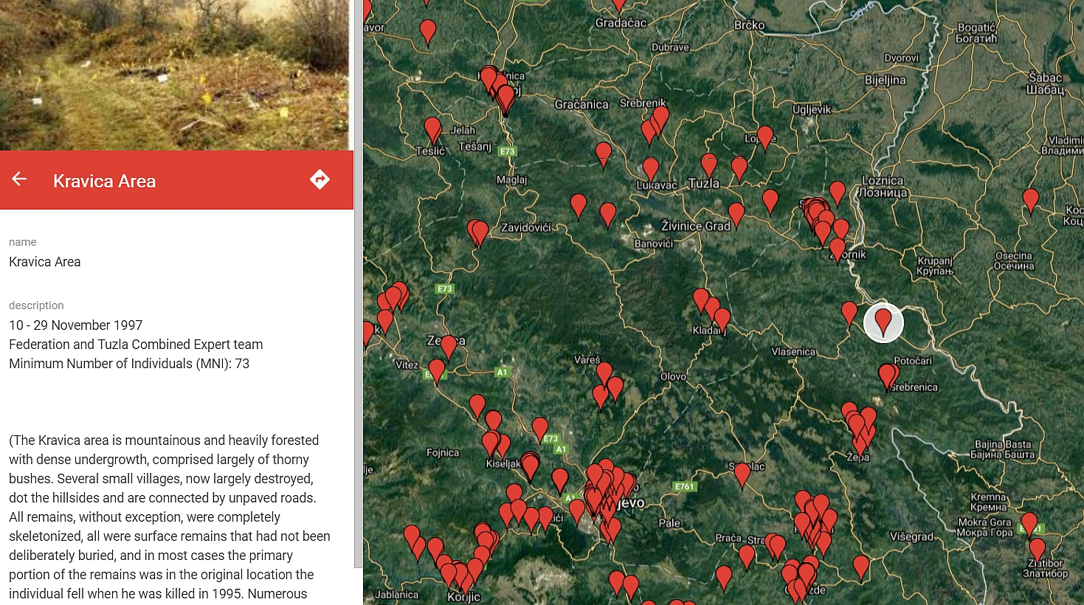Click the pin above Živinice Grad label
Screen dimensions: 1084x605
tap(736, 214)
